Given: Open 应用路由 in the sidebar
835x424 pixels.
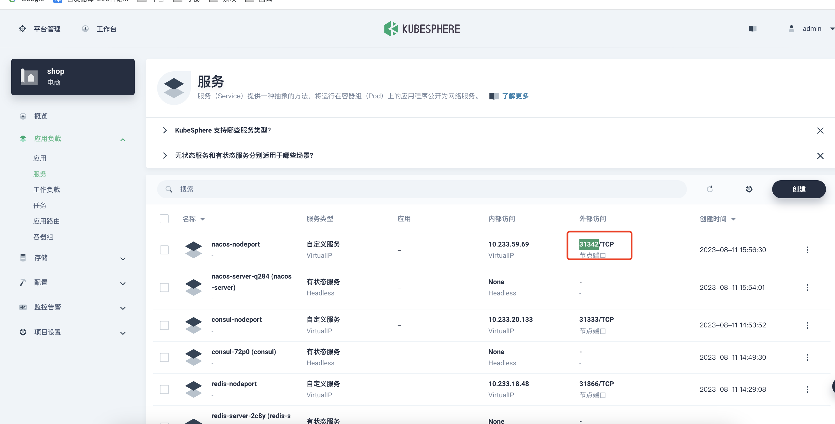Looking at the screenshot, I should (47, 221).
